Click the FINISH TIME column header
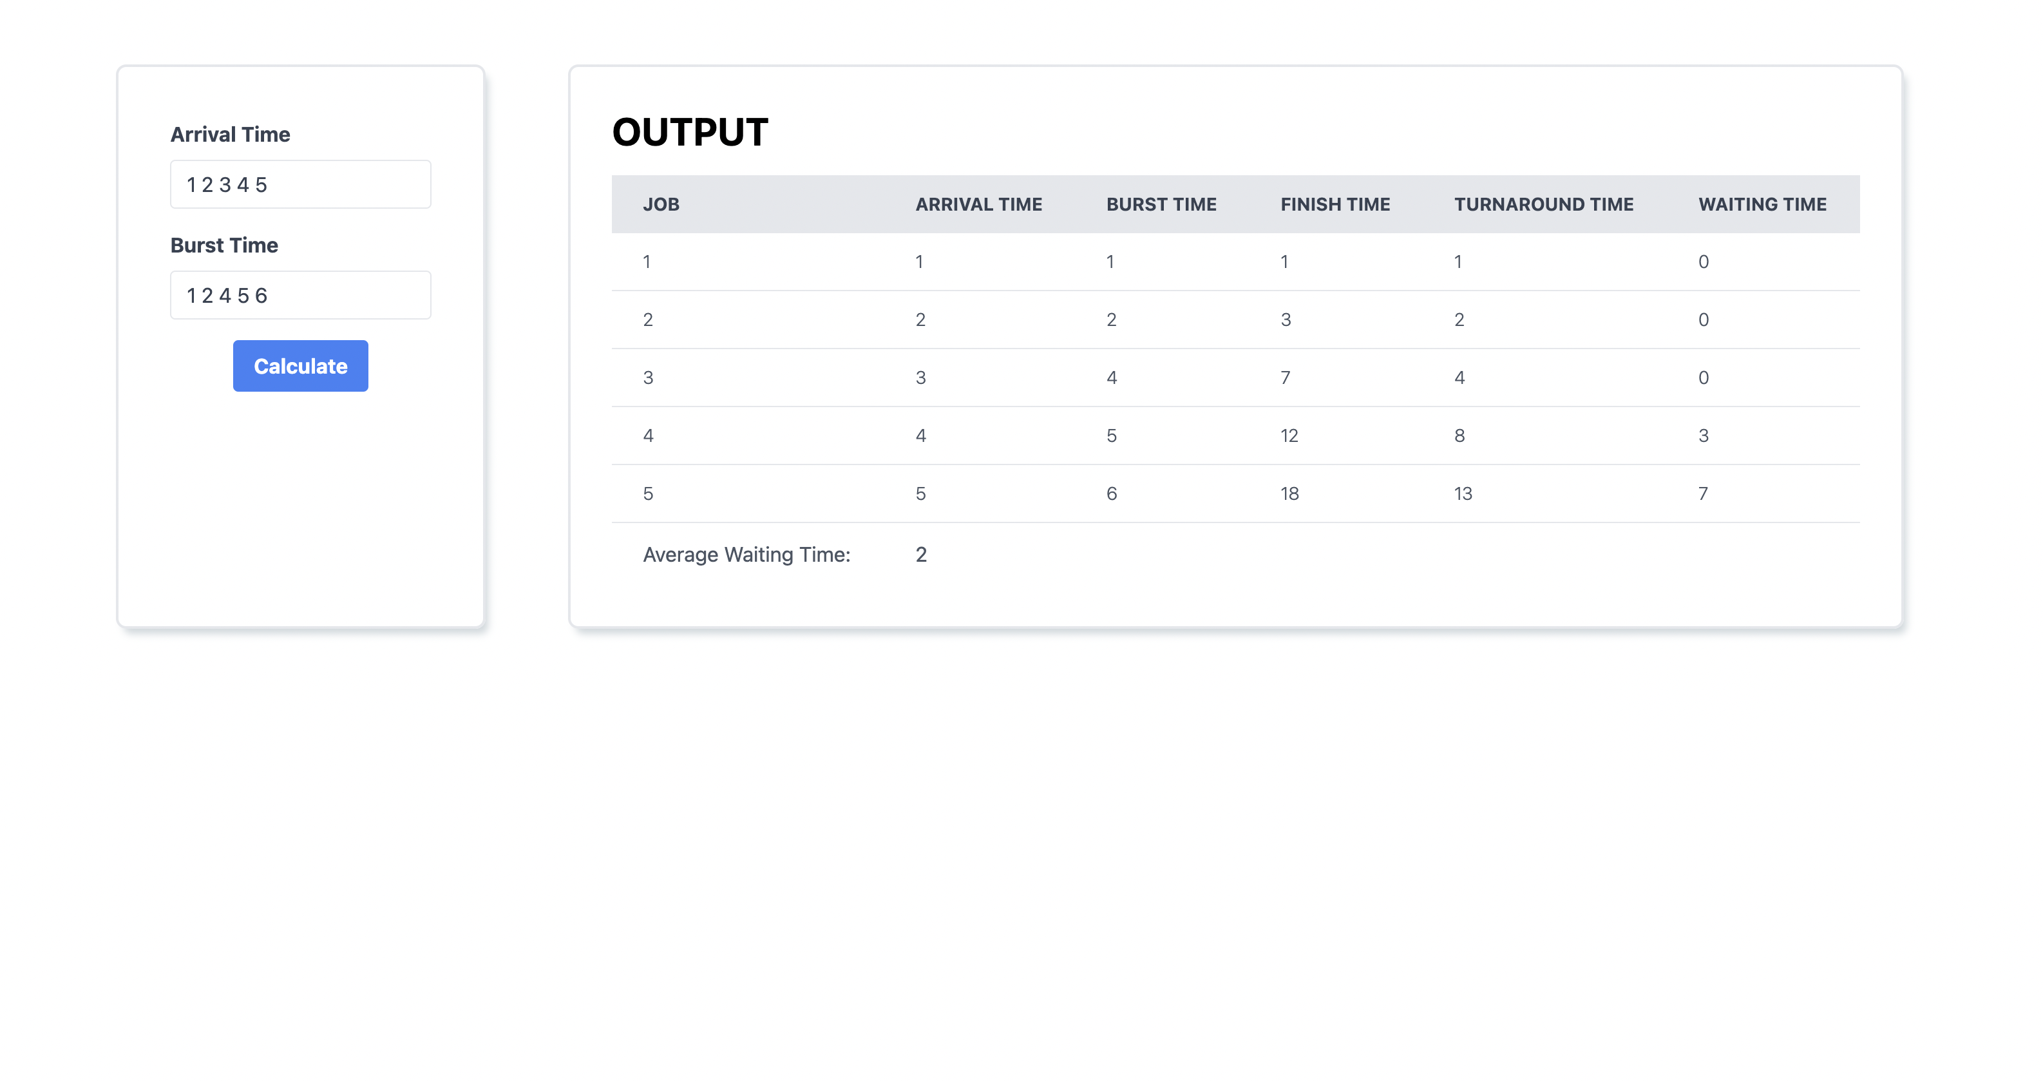 click(x=1336, y=204)
